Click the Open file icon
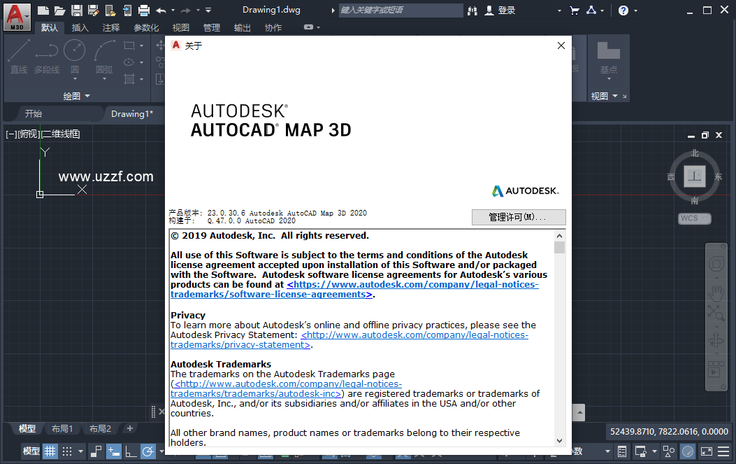 [59, 10]
